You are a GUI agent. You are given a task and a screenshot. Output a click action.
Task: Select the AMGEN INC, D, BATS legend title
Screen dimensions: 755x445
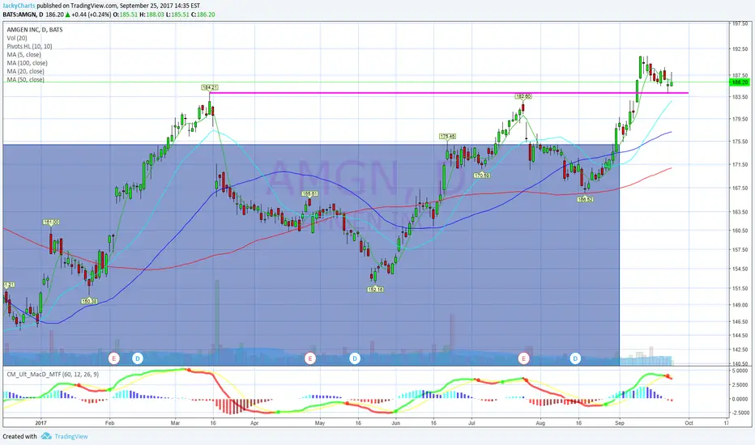(35, 30)
